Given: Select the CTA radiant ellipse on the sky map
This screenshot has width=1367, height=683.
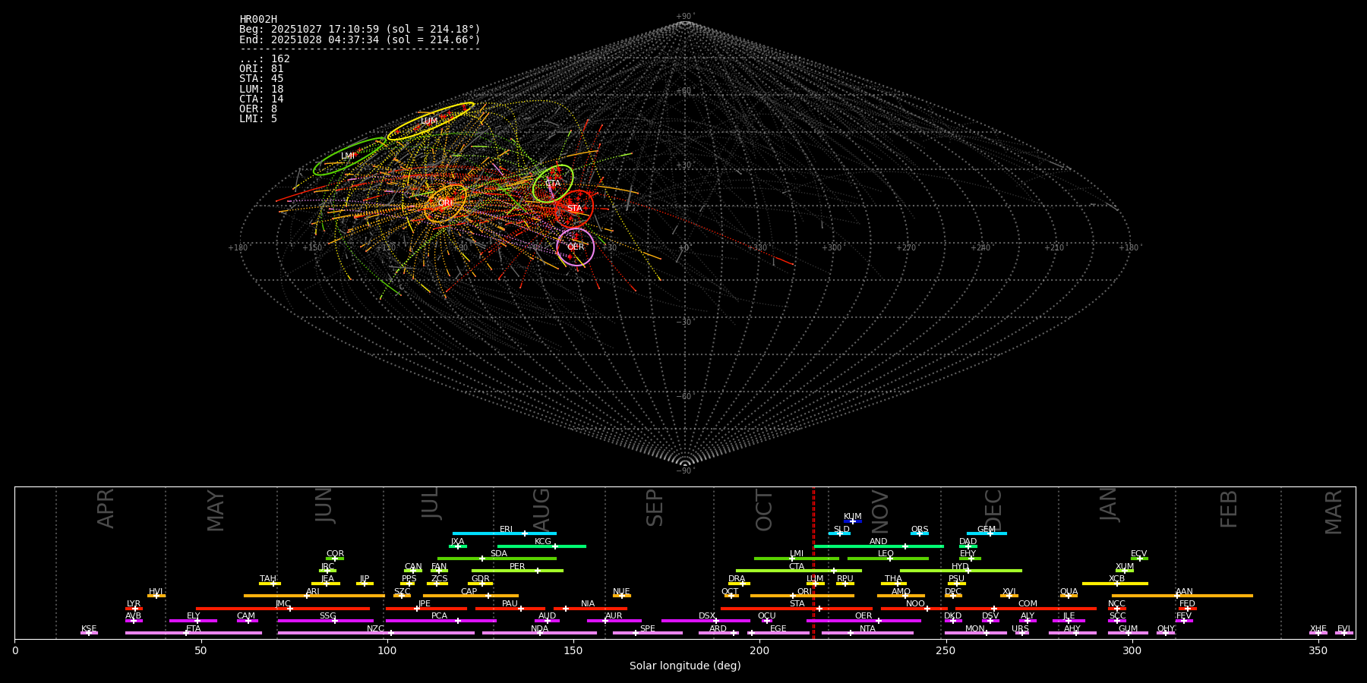Looking at the screenshot, I should tap(553, 184).
